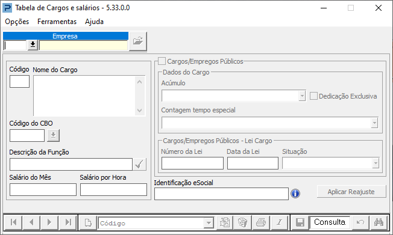Screen dimensions: 393x235
Task: Click the Descrição da Função field
Action: coord(71,164)
